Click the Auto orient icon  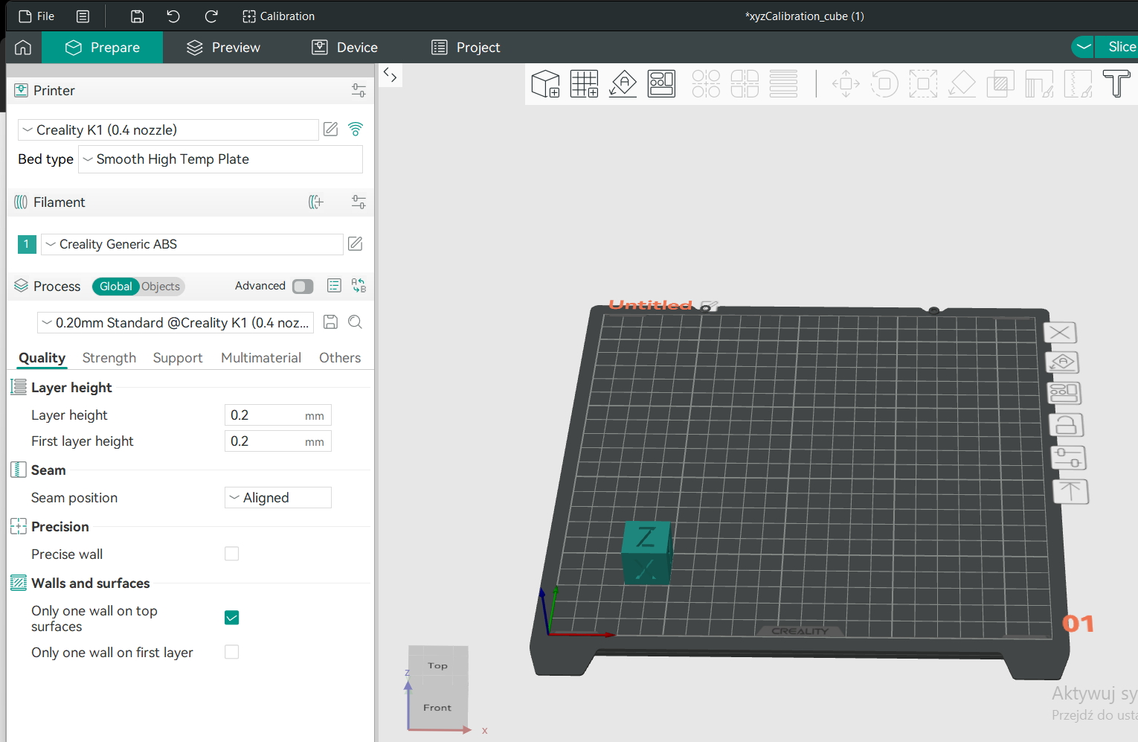click(x=623, y=84)
